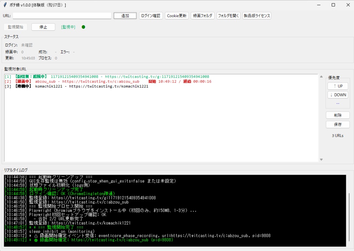Click the 保存 save button

tap(338, 125)
